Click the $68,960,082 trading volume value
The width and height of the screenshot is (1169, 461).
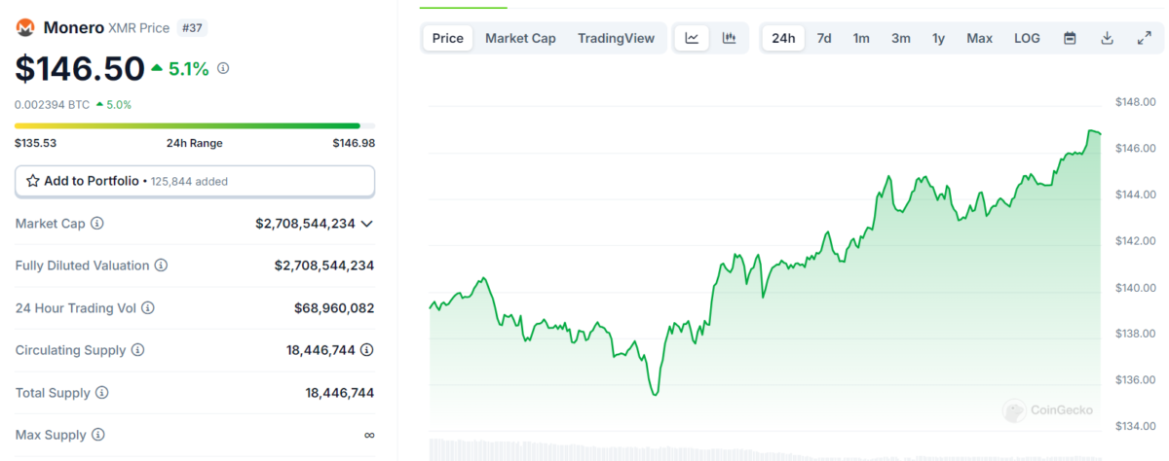click(x=334, y=307)
